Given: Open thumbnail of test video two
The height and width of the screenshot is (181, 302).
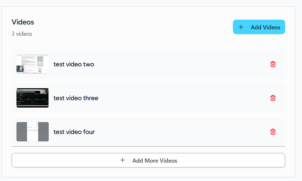Looking at the screenshot, I should pos(33,64).
